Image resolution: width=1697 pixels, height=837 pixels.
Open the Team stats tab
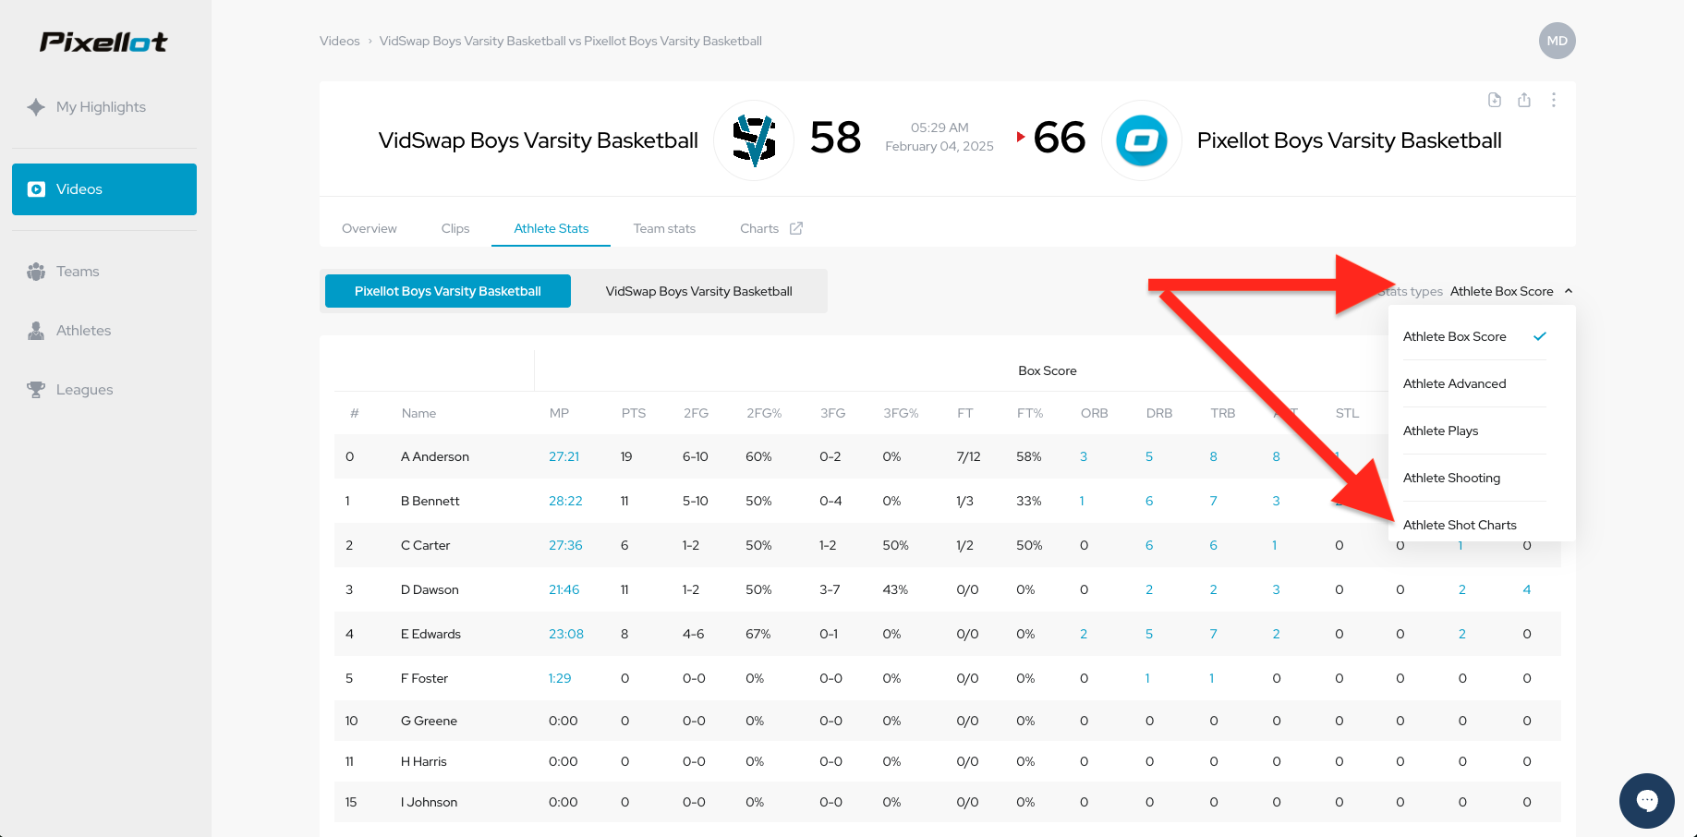(x=664, y=228)
